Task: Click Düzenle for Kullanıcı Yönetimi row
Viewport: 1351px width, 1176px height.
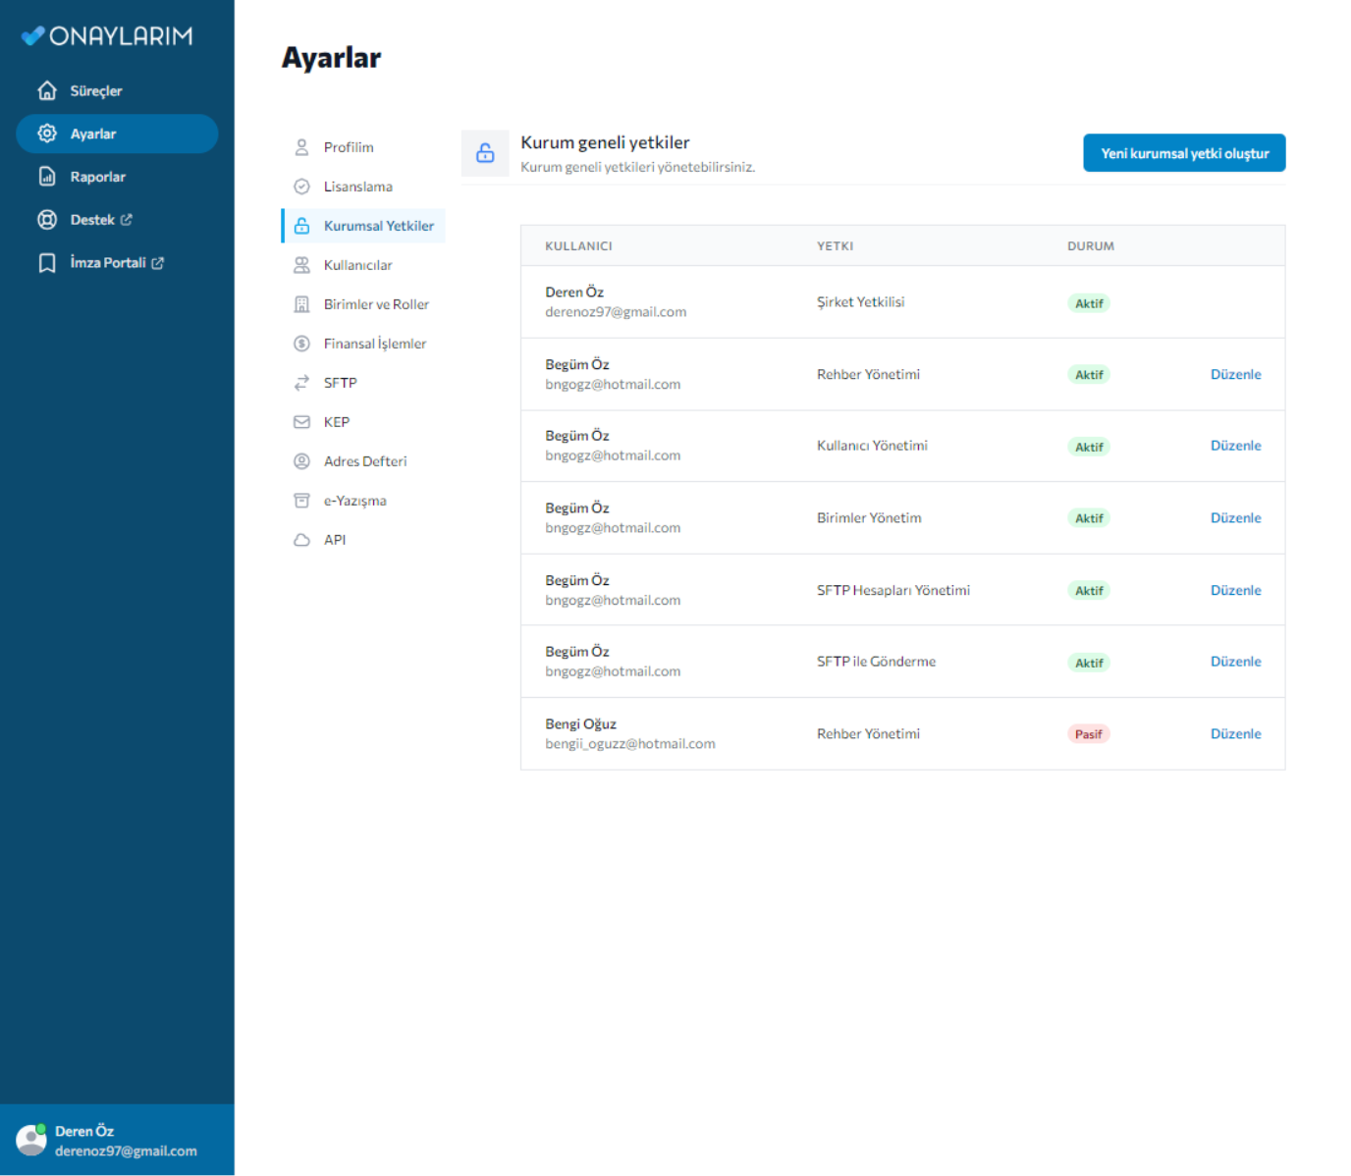Action: (x=1235, y=446)
